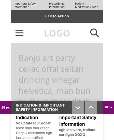Open Important Safety Information top link
Viewport: 114px width, 140px height.
click(25, 5)
